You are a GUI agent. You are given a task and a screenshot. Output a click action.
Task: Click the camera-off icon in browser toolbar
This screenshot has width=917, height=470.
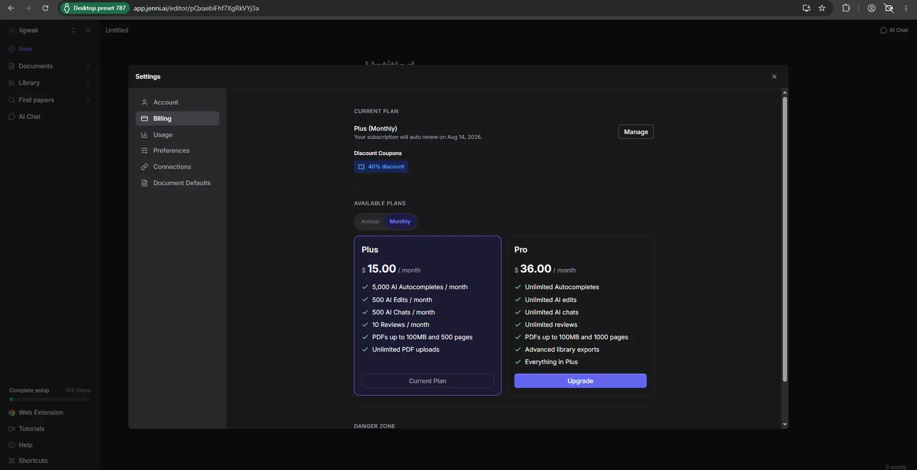coord(889,8)
